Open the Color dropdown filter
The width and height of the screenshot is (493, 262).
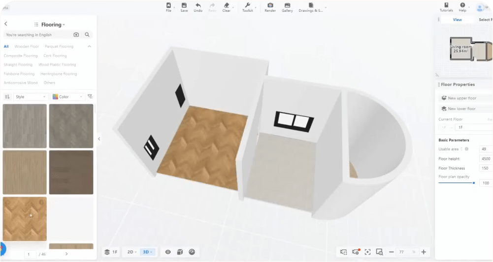(x=68, y=97)
